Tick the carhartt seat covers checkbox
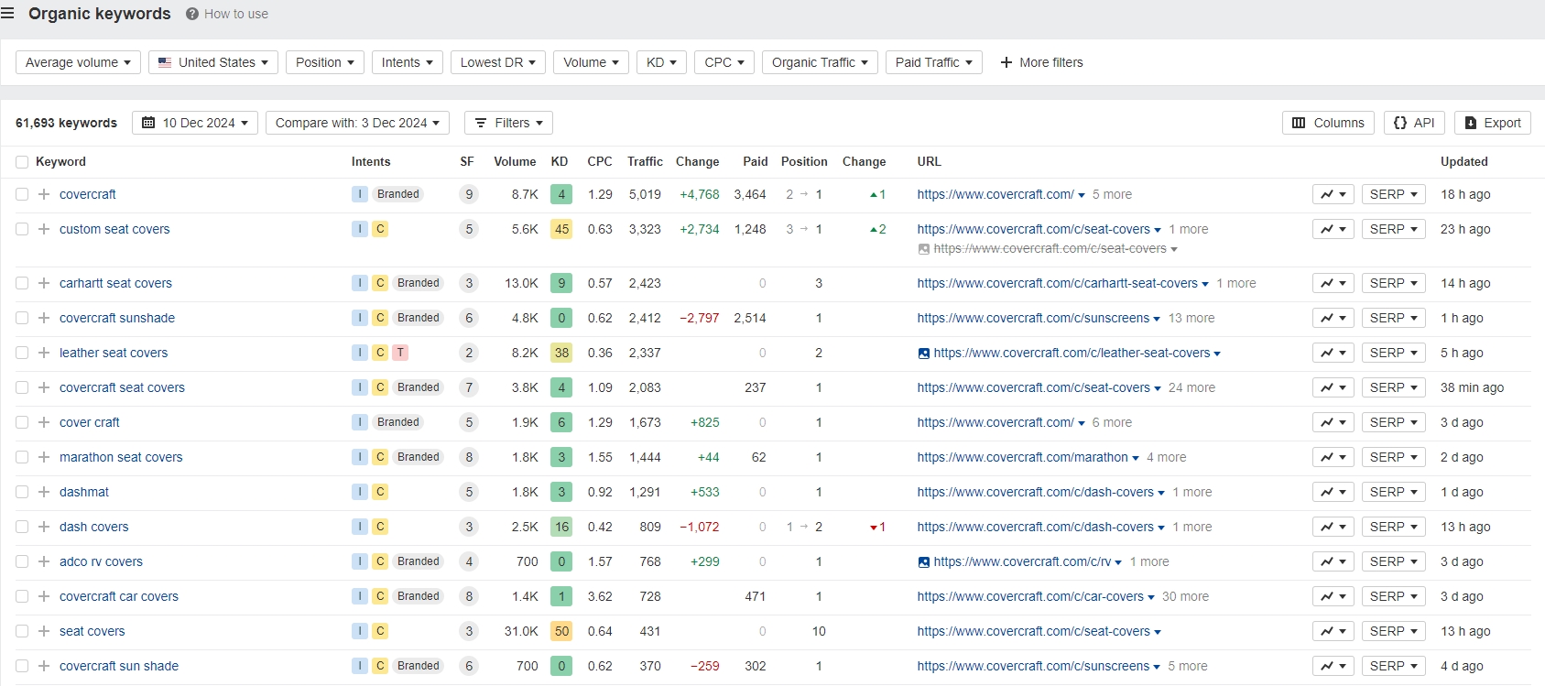This screenshot has width=1545, height=686. pyautogui.click(x=22, y=283)
